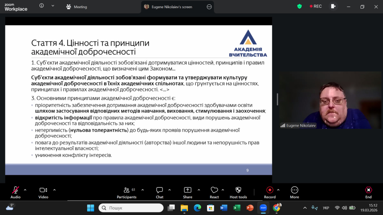This screenshot has width=383, height=215.
Task: Open the Participants options arrow
Action: (143, 190)
